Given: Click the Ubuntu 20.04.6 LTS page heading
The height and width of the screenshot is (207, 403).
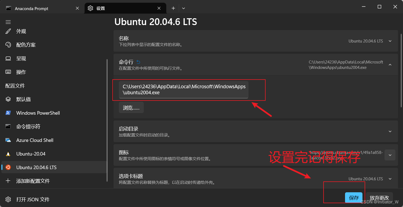Looking at the screenshot, I should (x=156, y=22).
